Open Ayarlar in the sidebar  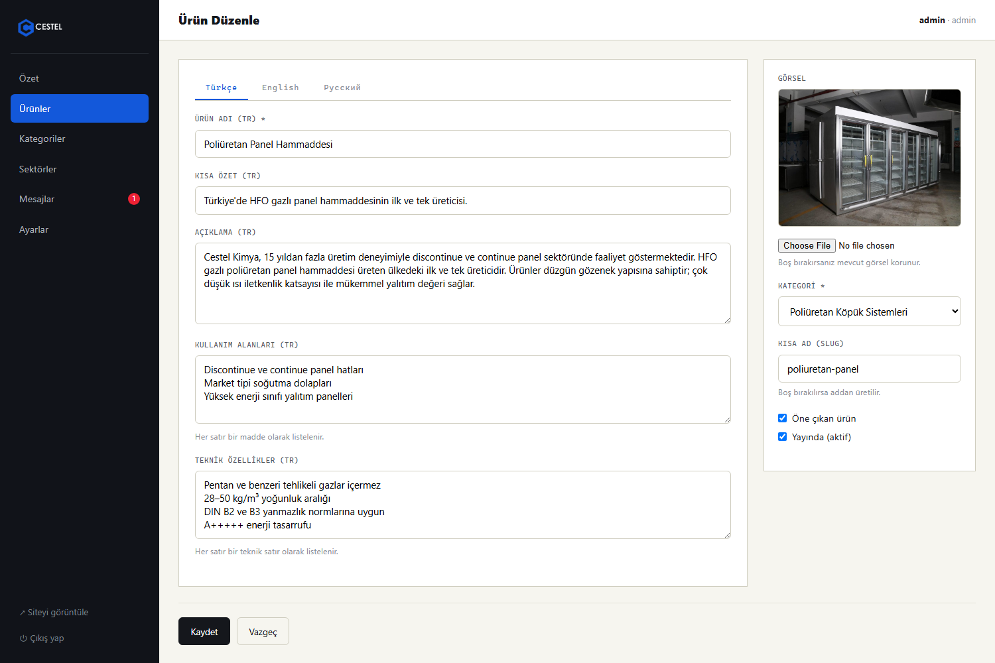(80, 229)
